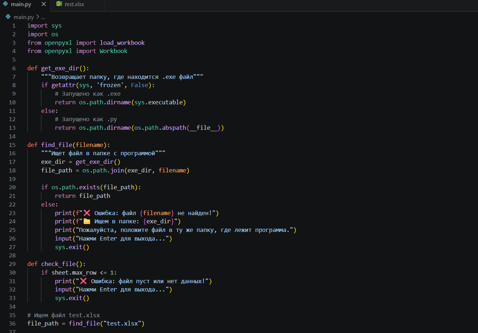478x333 pixels.
Task: Click the comment 'Запущено как .py'
Action: click(86, 119)
